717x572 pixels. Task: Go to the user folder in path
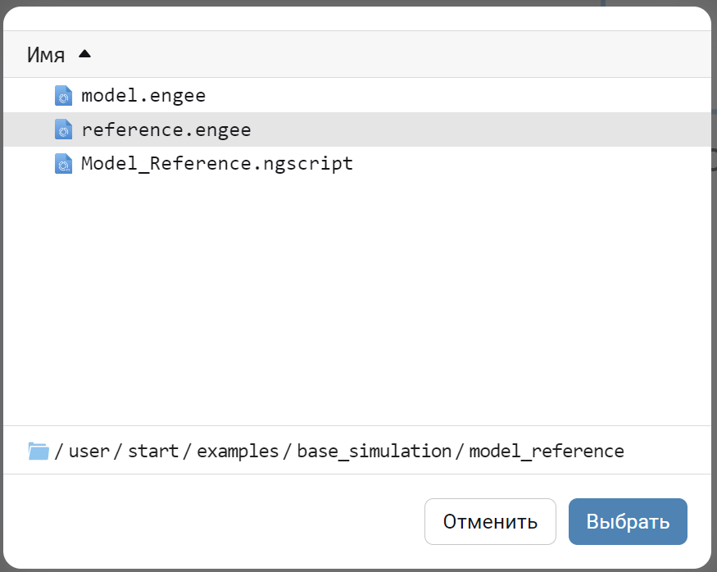89,451
